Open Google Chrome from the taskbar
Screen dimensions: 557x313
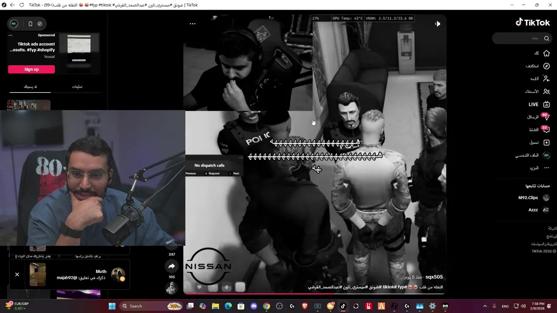[266, 306]
